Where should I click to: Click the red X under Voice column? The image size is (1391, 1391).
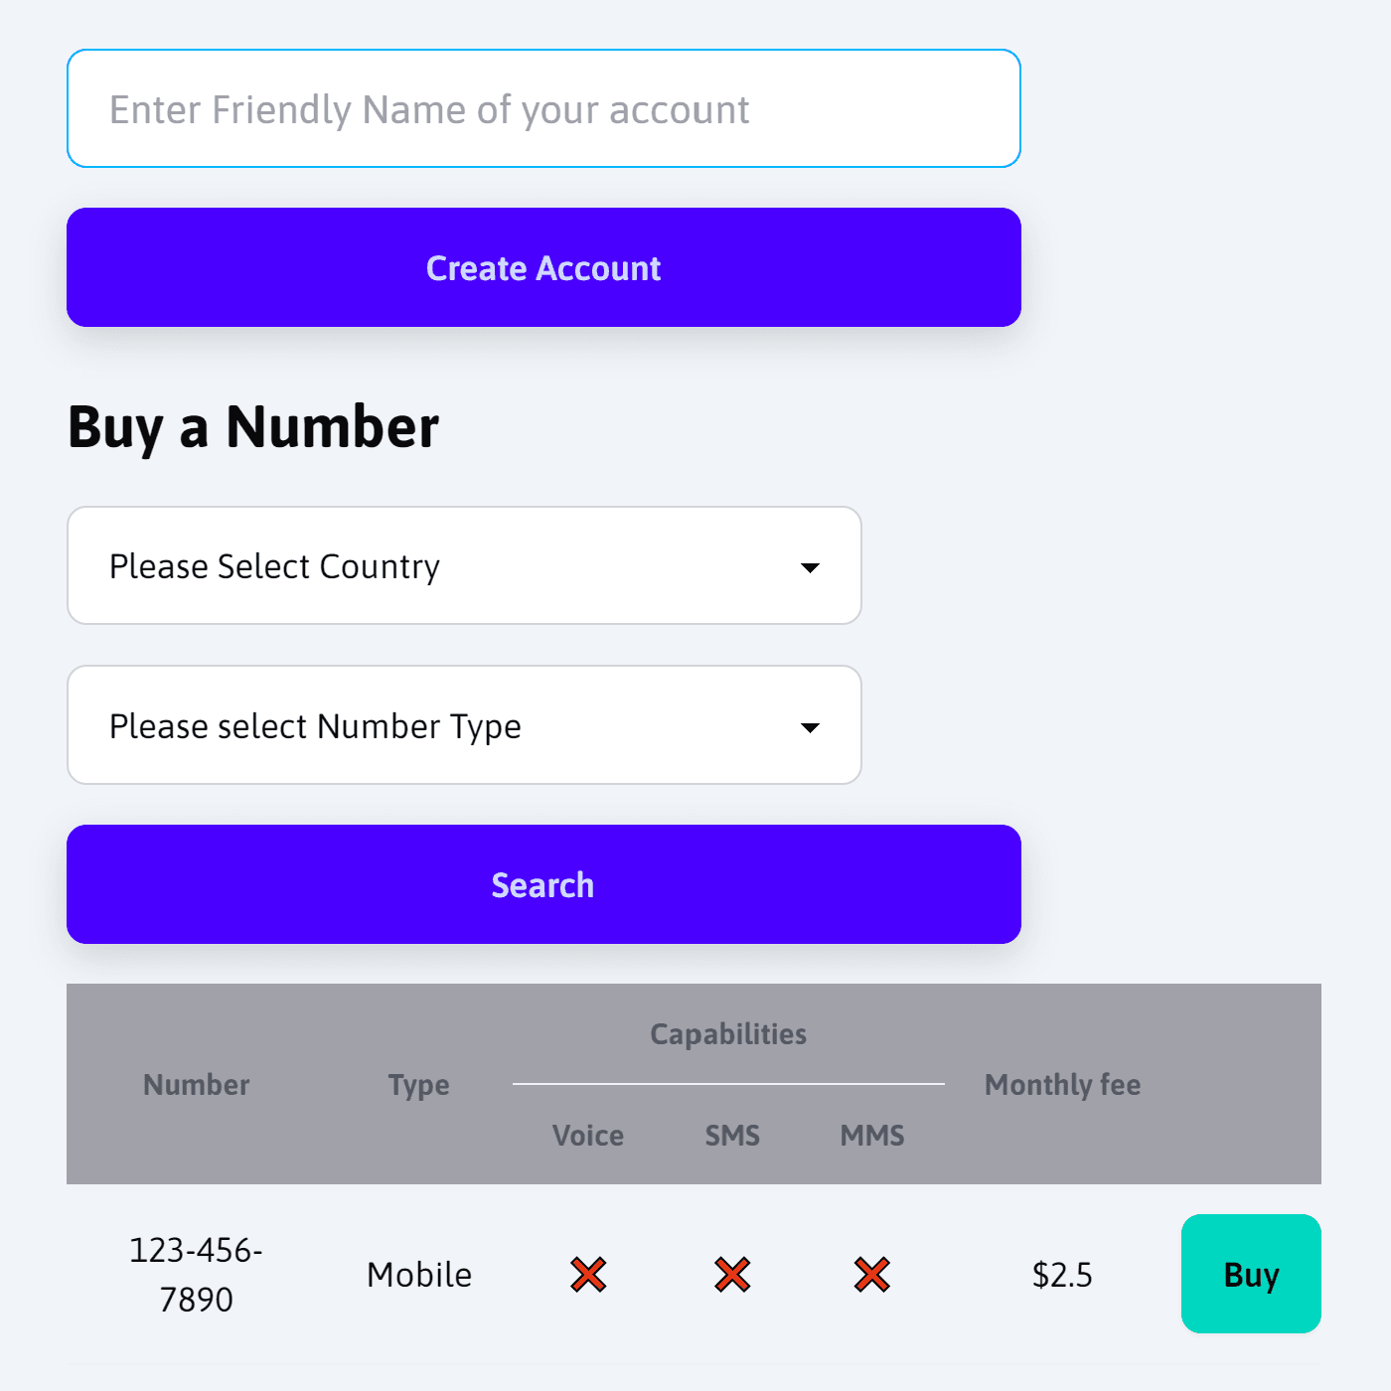588,1274
